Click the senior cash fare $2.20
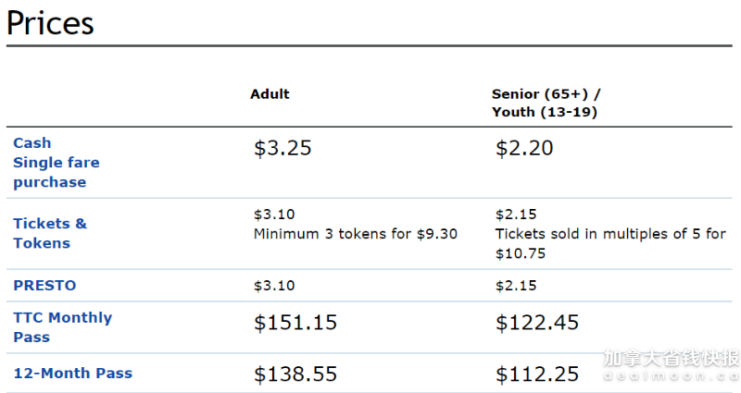This screenshot has width=741, height=393. click(x=524, y=148)
